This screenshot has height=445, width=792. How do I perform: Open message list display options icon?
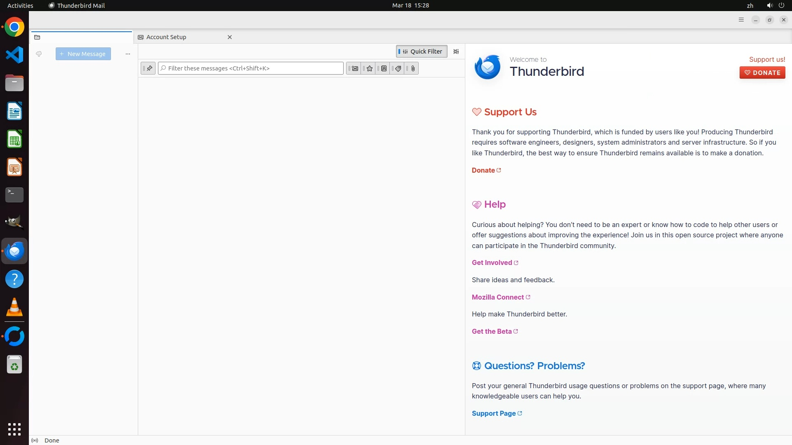(x=456, y=52)
